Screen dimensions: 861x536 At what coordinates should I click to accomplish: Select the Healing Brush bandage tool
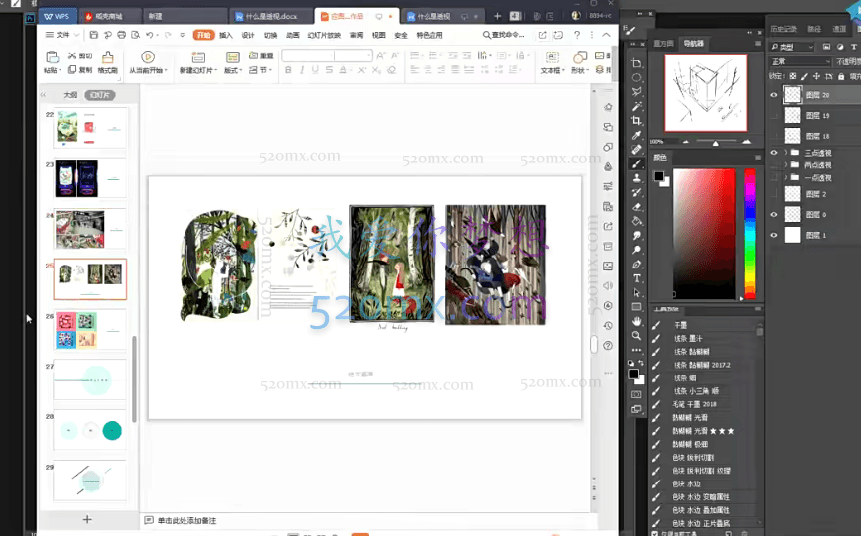point(637,150)
